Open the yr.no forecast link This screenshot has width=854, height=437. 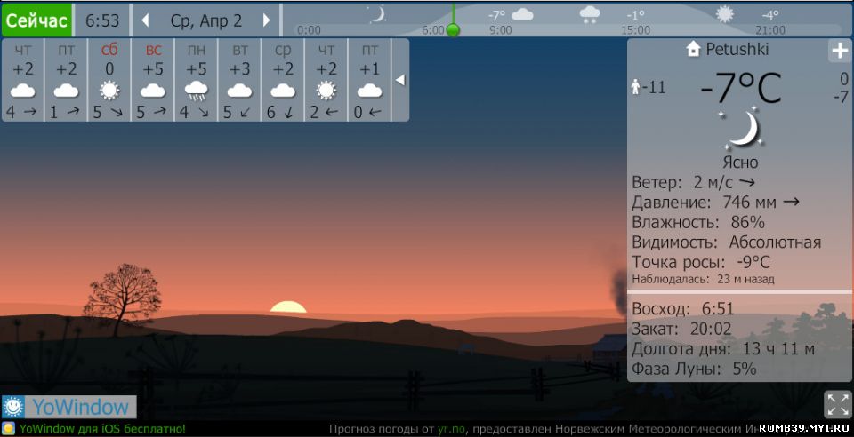(451, 429)
